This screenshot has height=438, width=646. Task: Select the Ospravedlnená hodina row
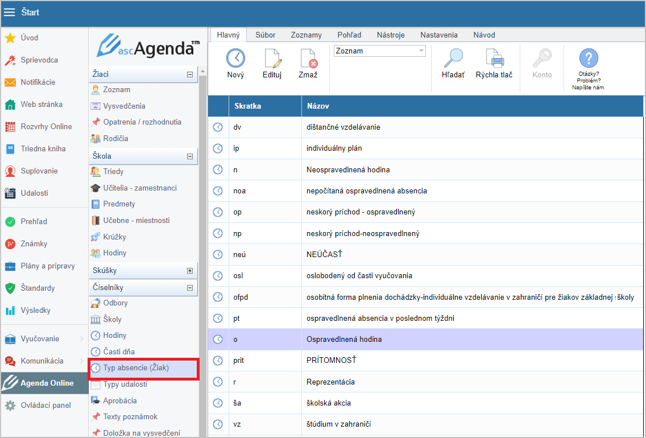[x=425, y=340]
